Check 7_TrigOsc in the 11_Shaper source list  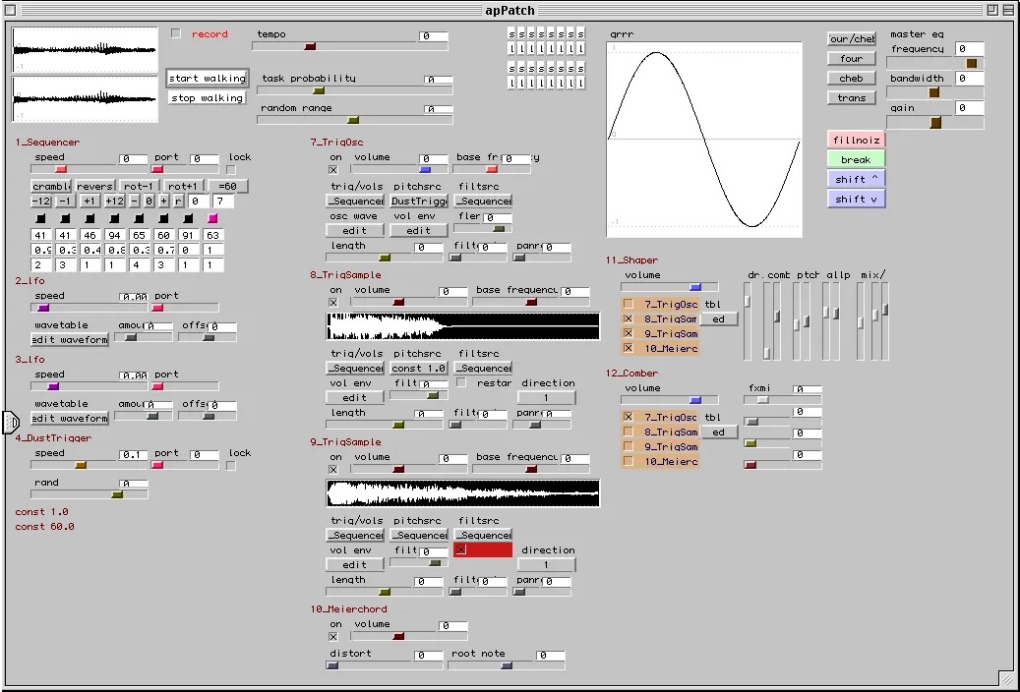pyautogui.click(x=628, y=304)
